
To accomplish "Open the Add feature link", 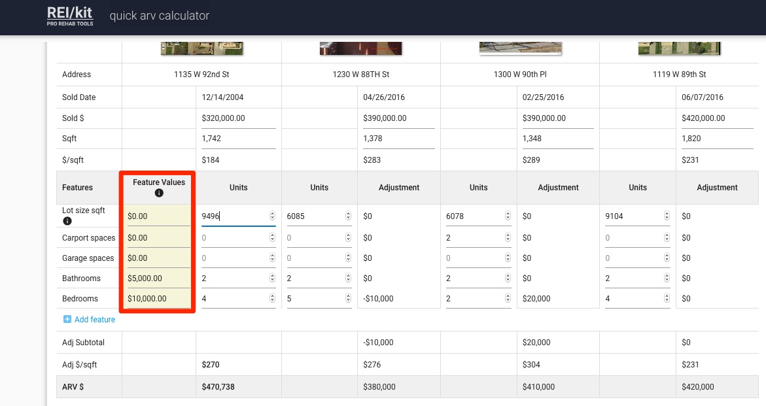I will 94,319.
